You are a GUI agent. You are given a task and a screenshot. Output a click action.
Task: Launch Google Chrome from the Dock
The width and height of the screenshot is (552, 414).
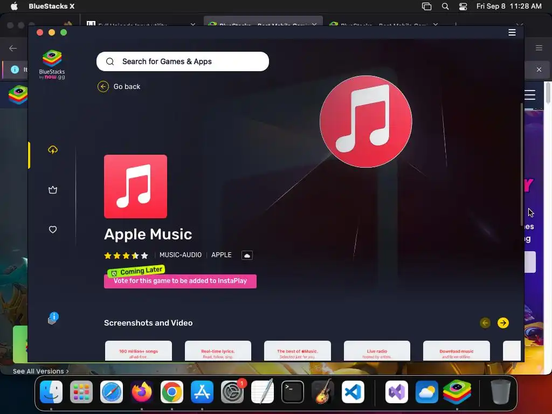172,392
